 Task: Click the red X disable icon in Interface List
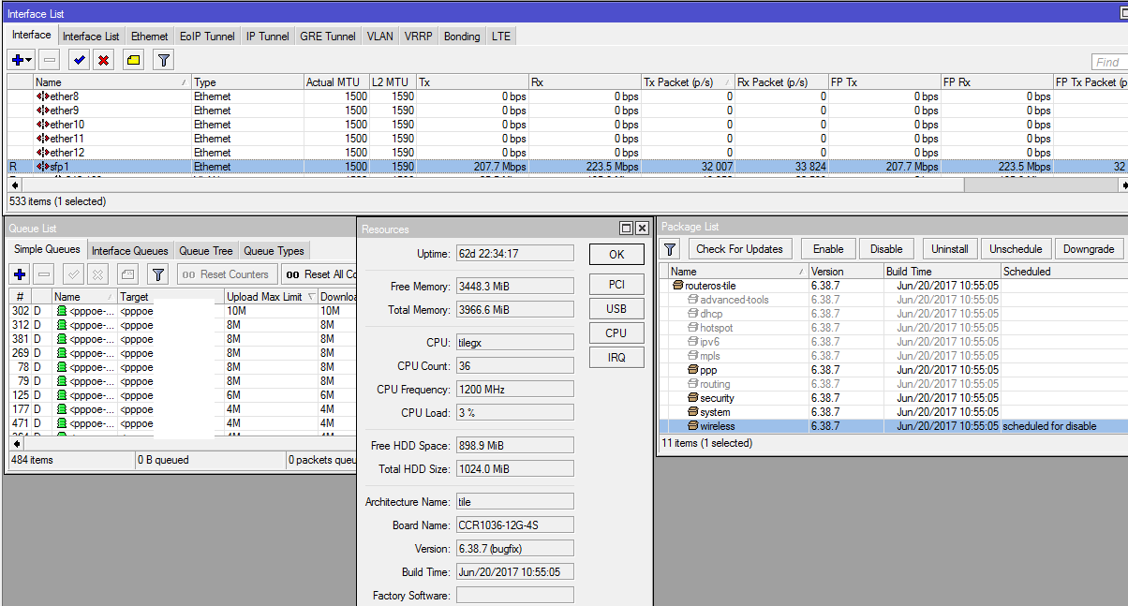(103, 60)
